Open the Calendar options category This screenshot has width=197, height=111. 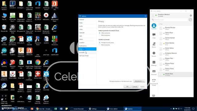click(x=87, y=33)
